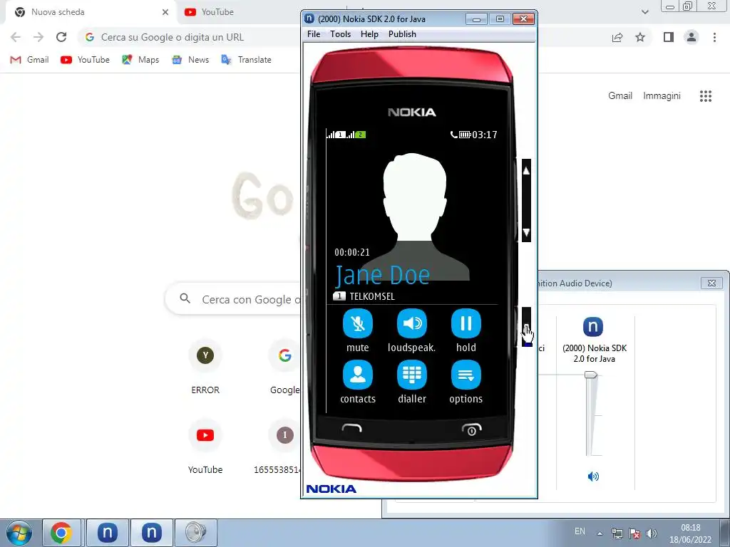Image resolution: width=730 pixels, height=547 pixels.
Task: Tap the green call key on phone
Action: tap(351, 428)
